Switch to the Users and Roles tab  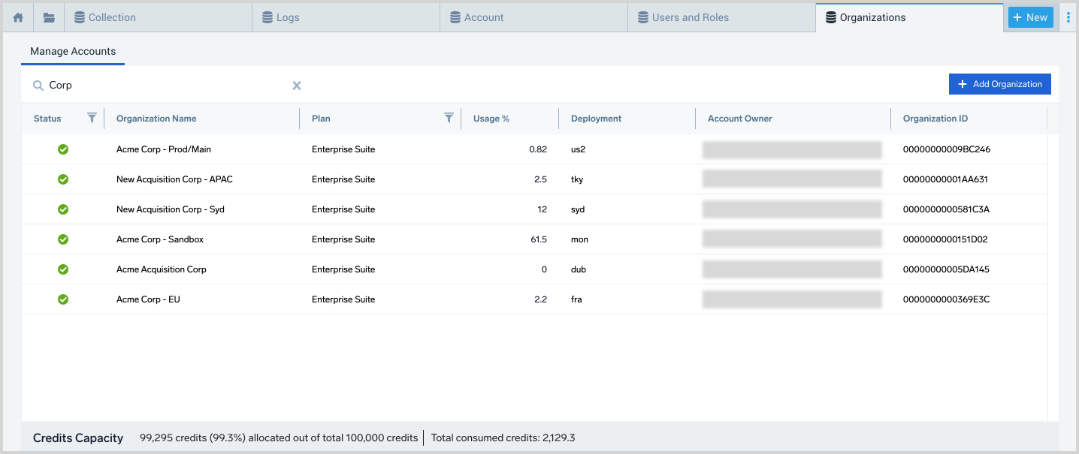coord(690,17)
